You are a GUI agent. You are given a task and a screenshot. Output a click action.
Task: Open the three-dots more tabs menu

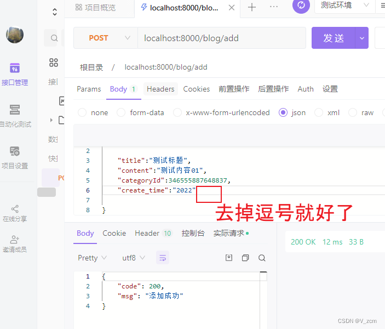[273, 7]
